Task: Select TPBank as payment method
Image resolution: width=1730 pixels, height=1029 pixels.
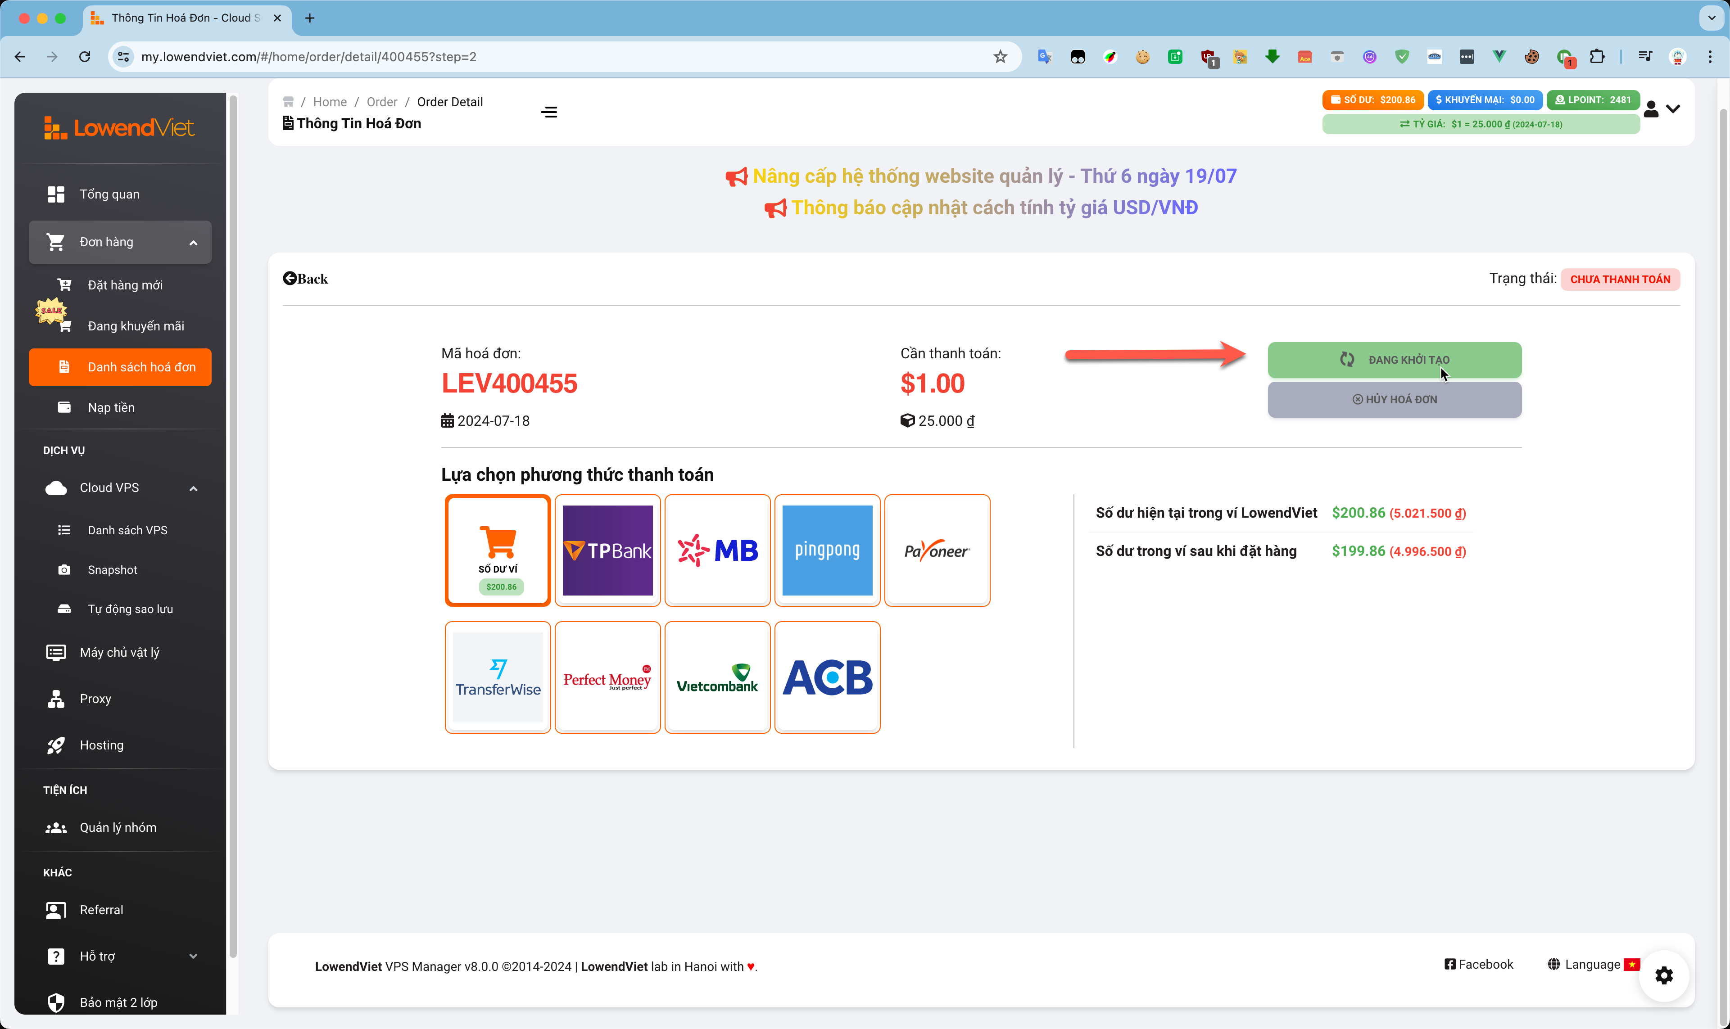Action: 607,551
